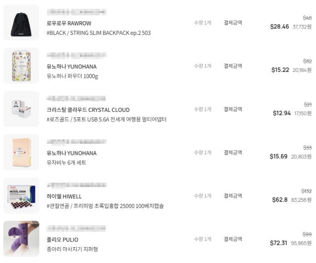Open the HIWELL mussel capsule thumbnail
This screenshot has width=316, height=263.
click(x=21, y=196)
